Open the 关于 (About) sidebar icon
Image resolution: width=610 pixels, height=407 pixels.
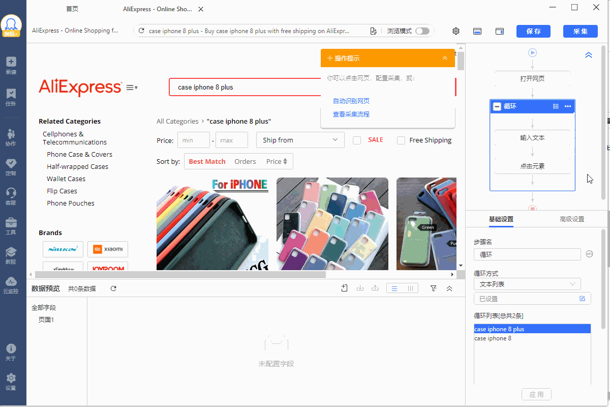click(11, 352)
